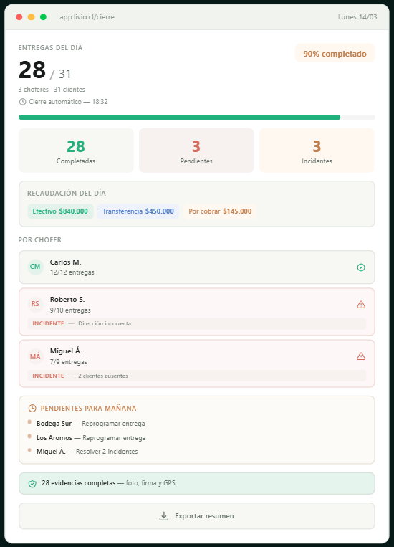The height and width of the screenshot is (547, 394).
Task: Click the 2 clientes ausentes incident row
Action: [x=197, y=376]
